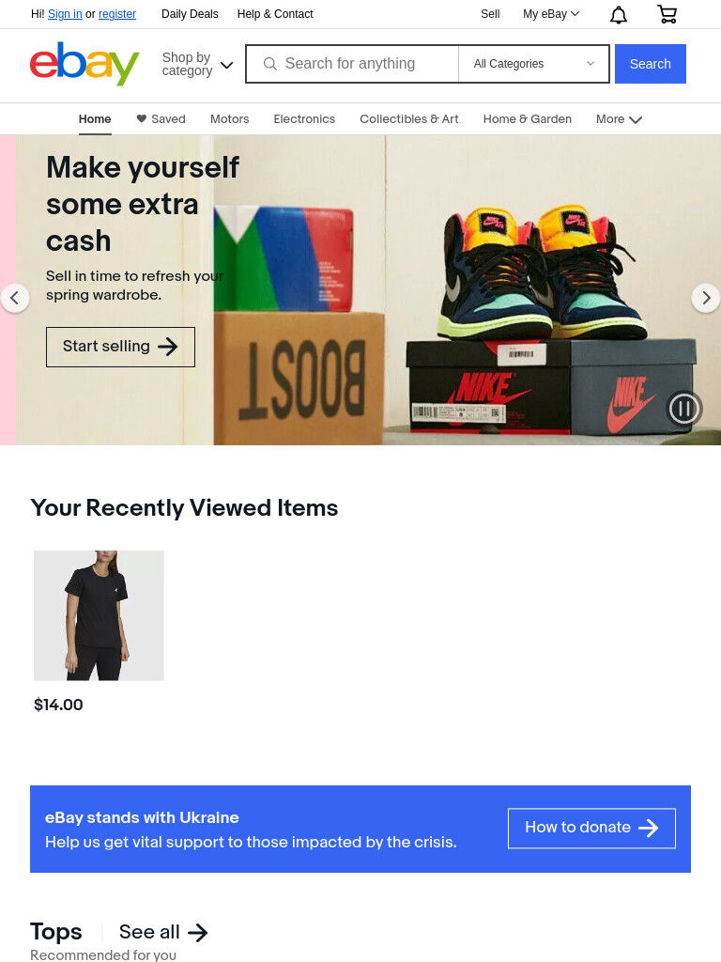Screen dimensions: 721x962
Task: Click the Start selling button
Action: click(x=120, y=348)
